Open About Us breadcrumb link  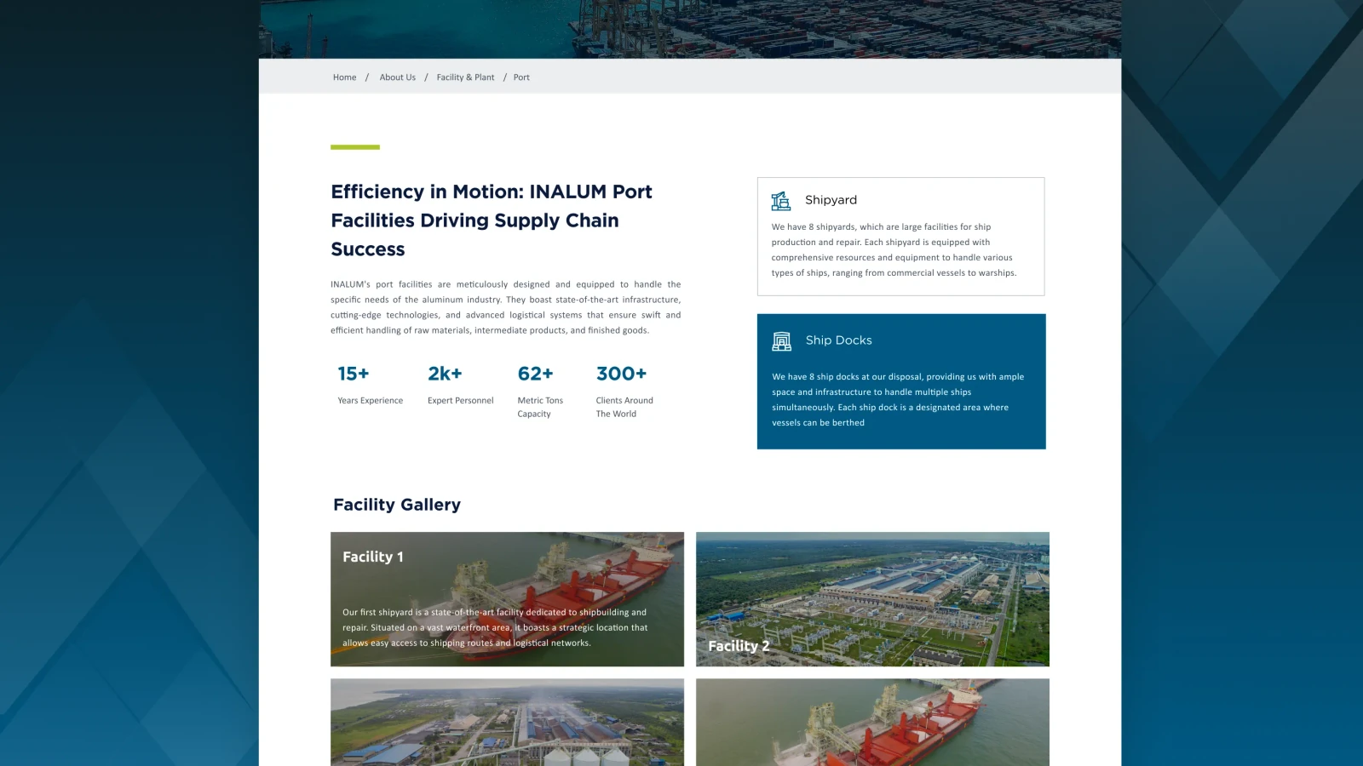pyautogui.click(x=398, y=77)
